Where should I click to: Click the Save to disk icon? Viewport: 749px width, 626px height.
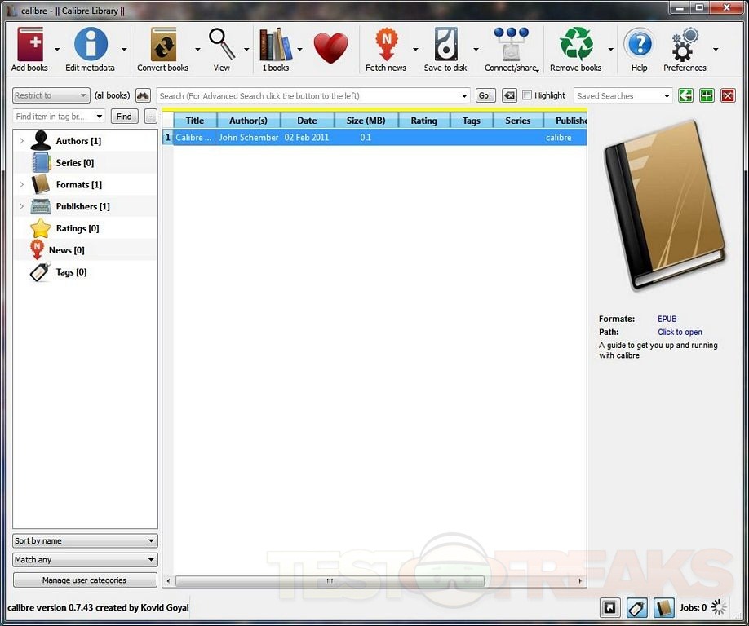click(445, 46)
